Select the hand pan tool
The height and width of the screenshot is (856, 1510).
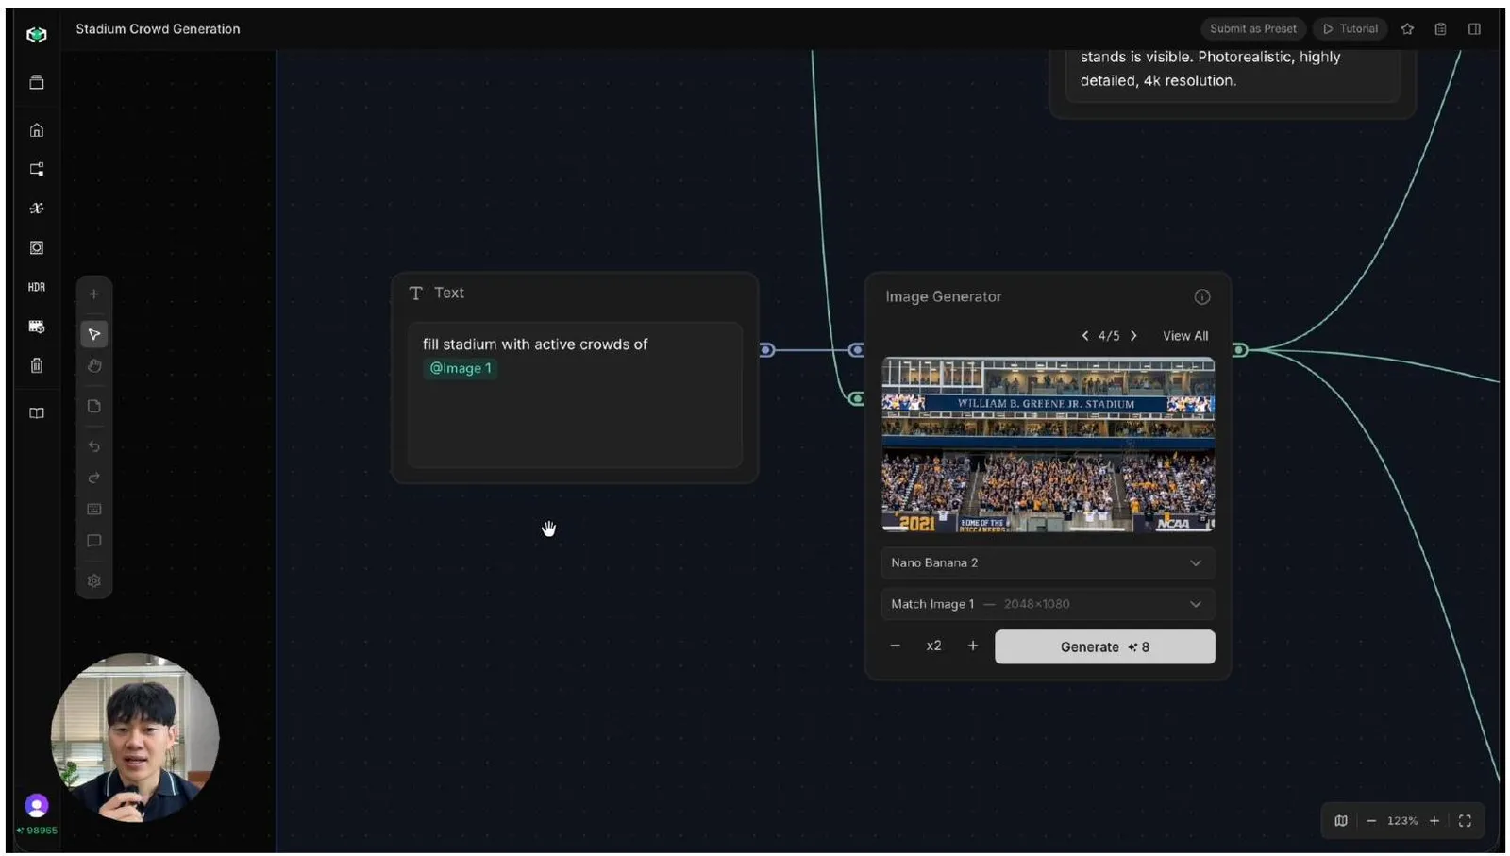point(94,366)
